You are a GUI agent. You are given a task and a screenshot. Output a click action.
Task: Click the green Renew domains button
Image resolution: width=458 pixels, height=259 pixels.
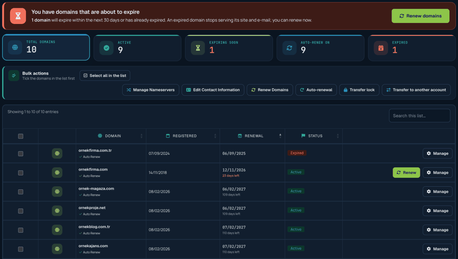pyautogui.click(x=420, y=16)
